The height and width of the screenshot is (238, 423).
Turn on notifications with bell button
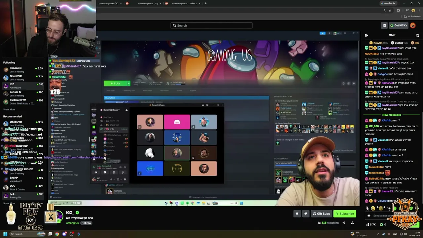[297, 214]
